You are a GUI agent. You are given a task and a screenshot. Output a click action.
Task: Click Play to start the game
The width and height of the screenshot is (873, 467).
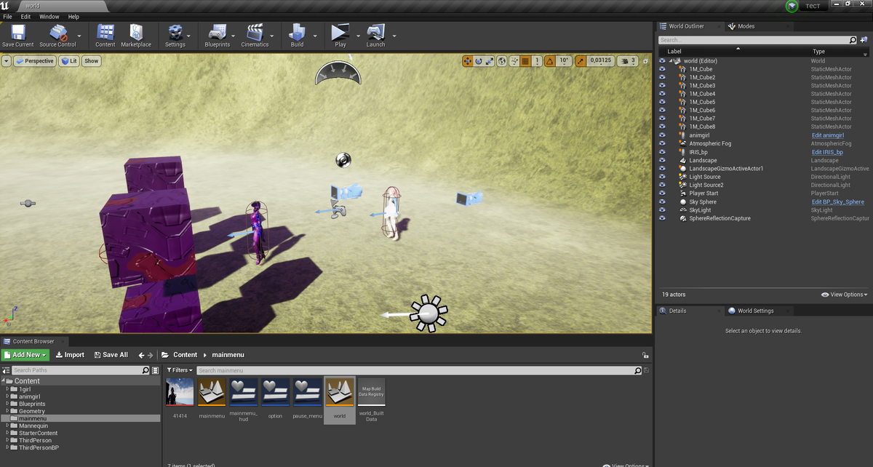click(x=340, y=36)
